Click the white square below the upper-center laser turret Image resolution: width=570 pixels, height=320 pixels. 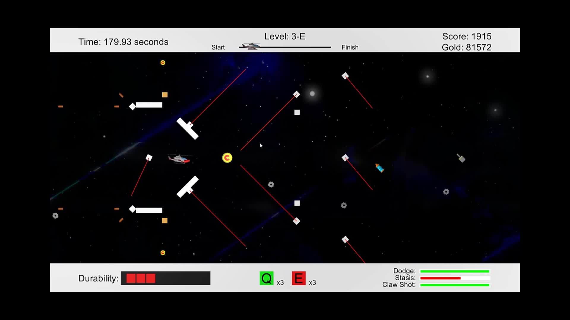point(297,112)
